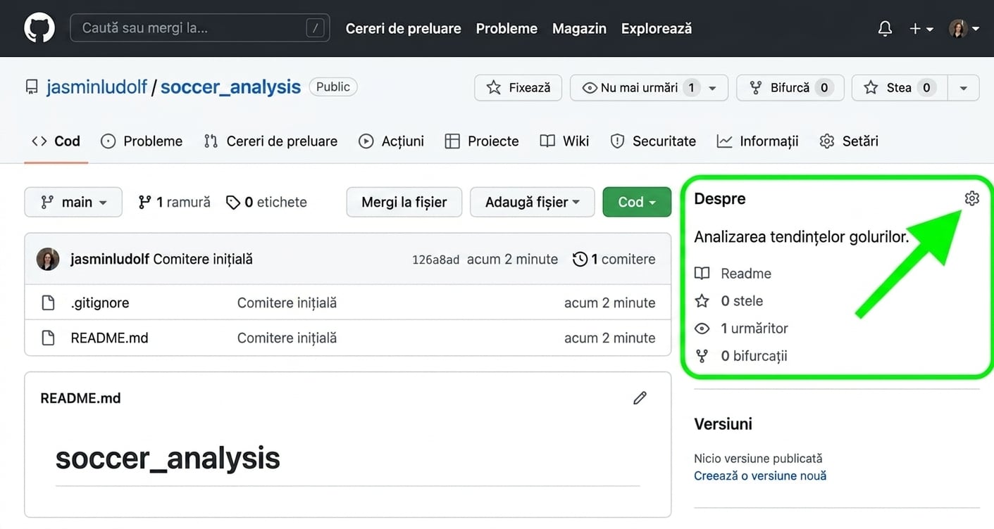Open "Cereri de preluare" in top navigation
Screen dimensions: 994x529
click(403, 29)
